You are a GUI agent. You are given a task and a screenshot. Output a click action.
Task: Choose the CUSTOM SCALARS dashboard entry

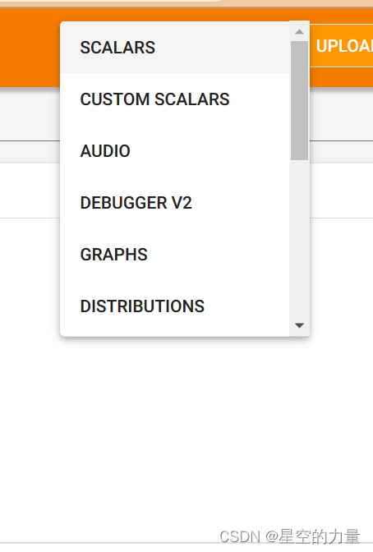[x=175, y=99]
